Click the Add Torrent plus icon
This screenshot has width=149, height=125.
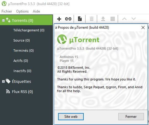[59, 19]
